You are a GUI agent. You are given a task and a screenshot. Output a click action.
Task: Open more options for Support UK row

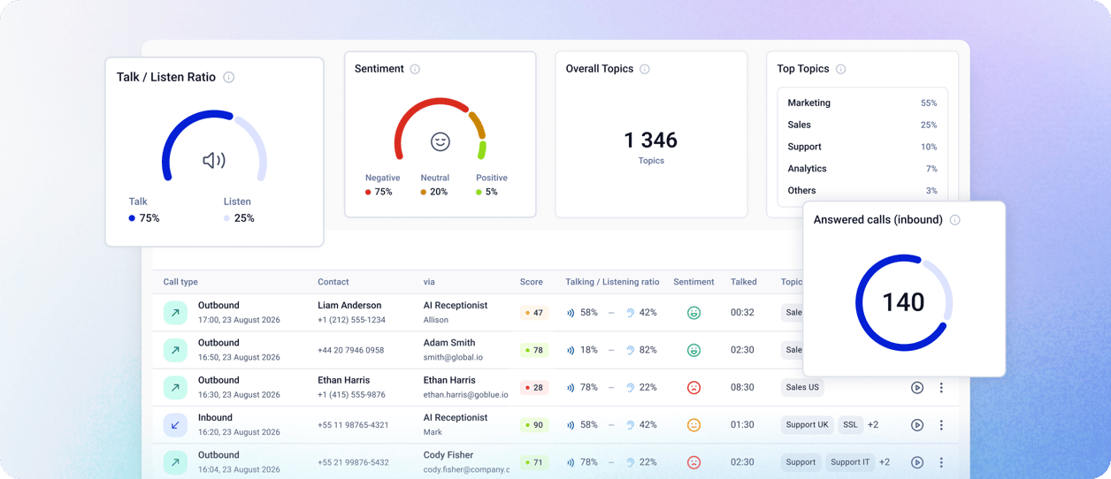(941, 425)
